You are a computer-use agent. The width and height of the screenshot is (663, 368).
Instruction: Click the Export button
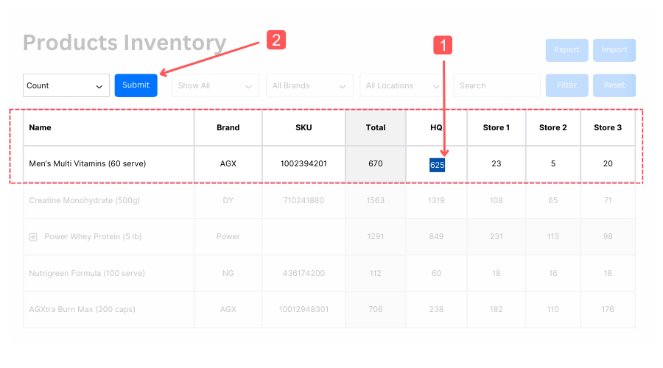(x=566, y=50)
